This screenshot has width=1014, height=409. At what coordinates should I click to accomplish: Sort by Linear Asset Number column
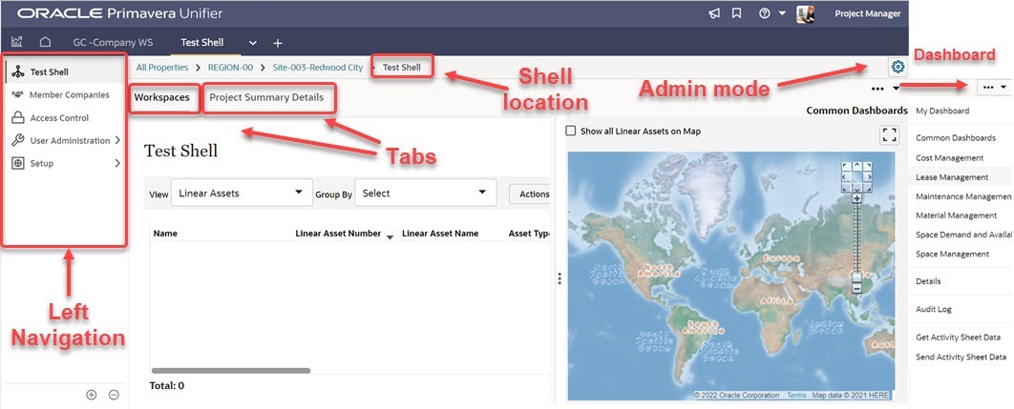(x=338, y=234)
